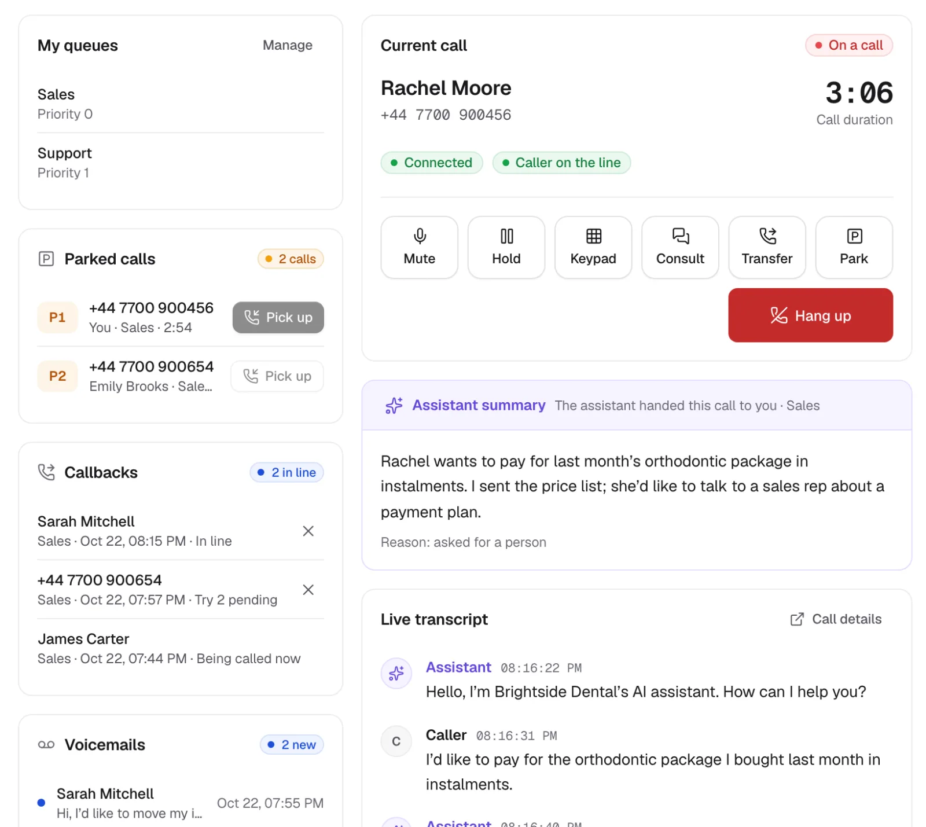Select the Support queue row
Viewport: 926px width, 827px height.
(x=181, y=163)
